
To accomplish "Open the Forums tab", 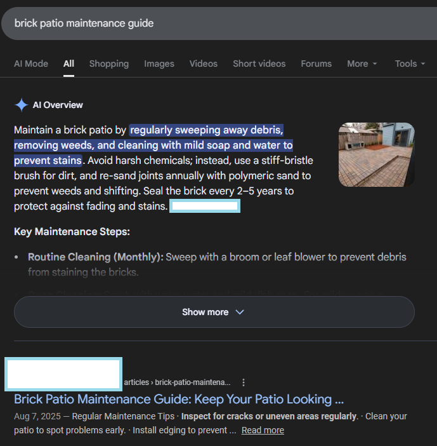I will click(316, 64).
